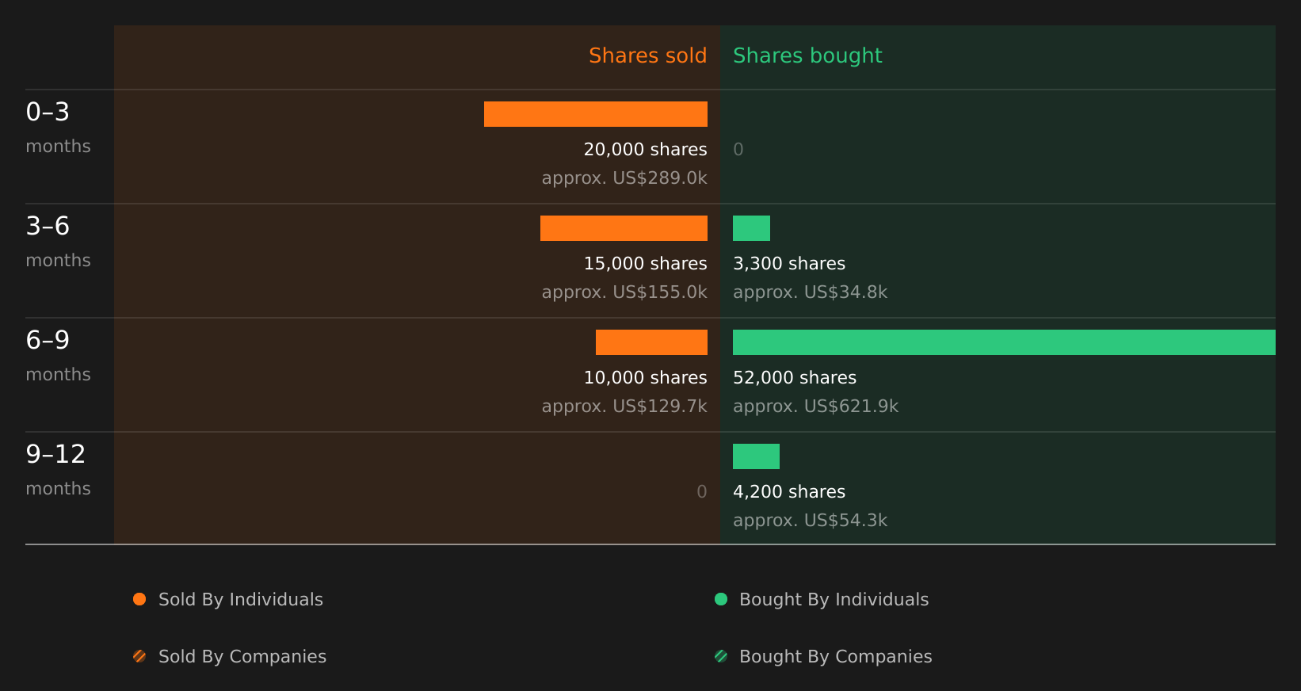Screen dimensions: 1301x691
Task: Select the Bought By Individuals legend label
Action: (834, 600)
